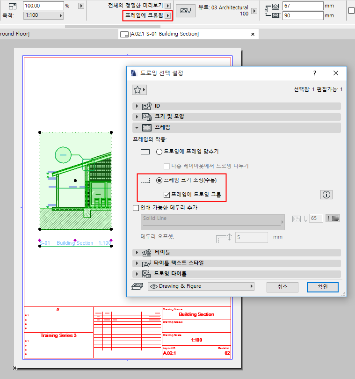Click the 취소 button
The width and height of the screenshot is (355, 379).
(x=282, y=287)
